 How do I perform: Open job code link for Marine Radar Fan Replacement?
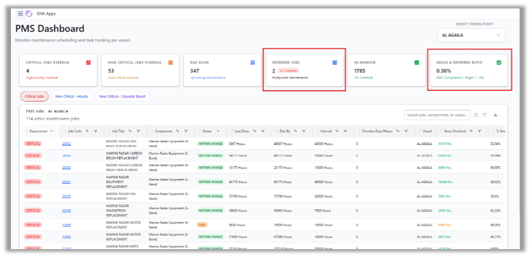pos(67,197)
